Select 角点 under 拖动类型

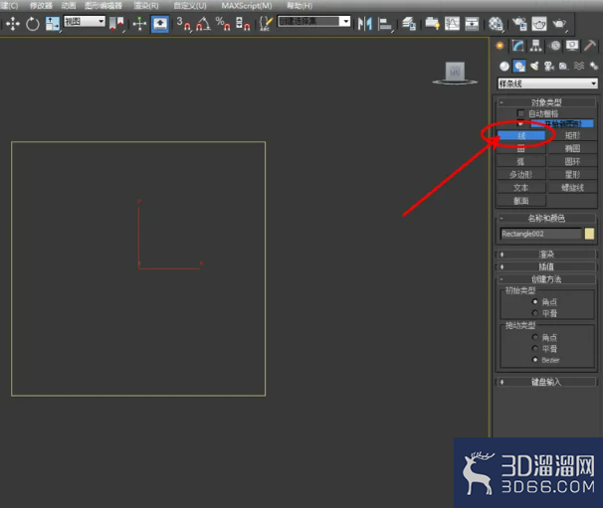point(534,337)
